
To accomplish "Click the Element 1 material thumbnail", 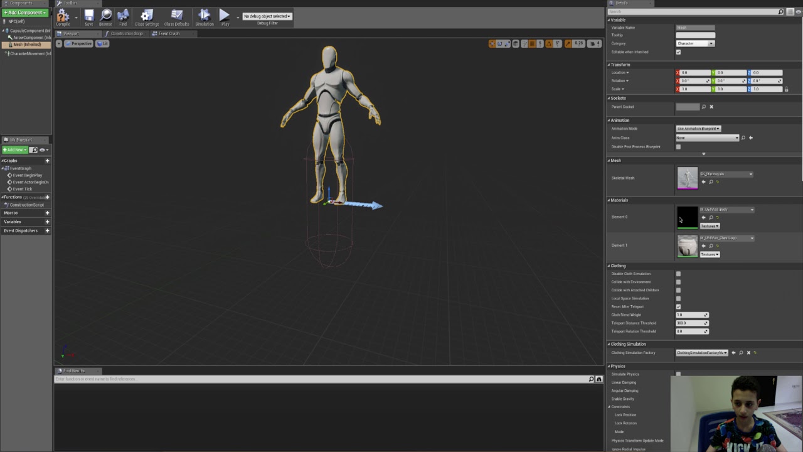I will pyautogui.click(x=687, y=245).
